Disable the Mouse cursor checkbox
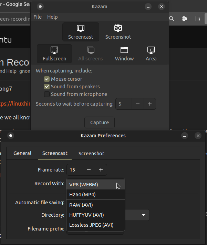Image resolution: width=207 pixels, height=245 pixels. pos(47,79)
